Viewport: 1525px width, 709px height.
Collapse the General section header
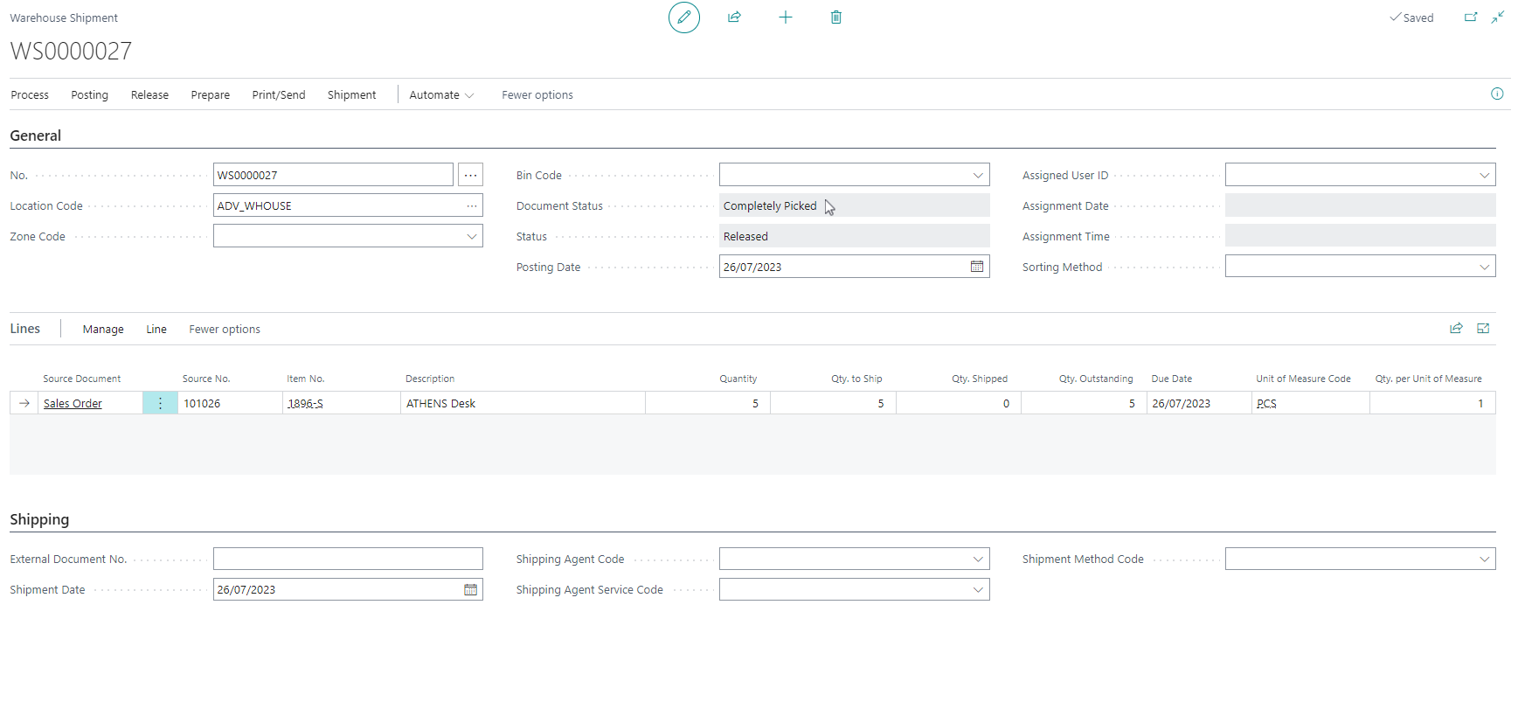click(36, 136)
